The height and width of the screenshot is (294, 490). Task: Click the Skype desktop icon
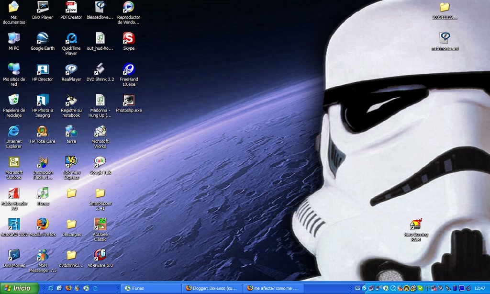[128, 38]
